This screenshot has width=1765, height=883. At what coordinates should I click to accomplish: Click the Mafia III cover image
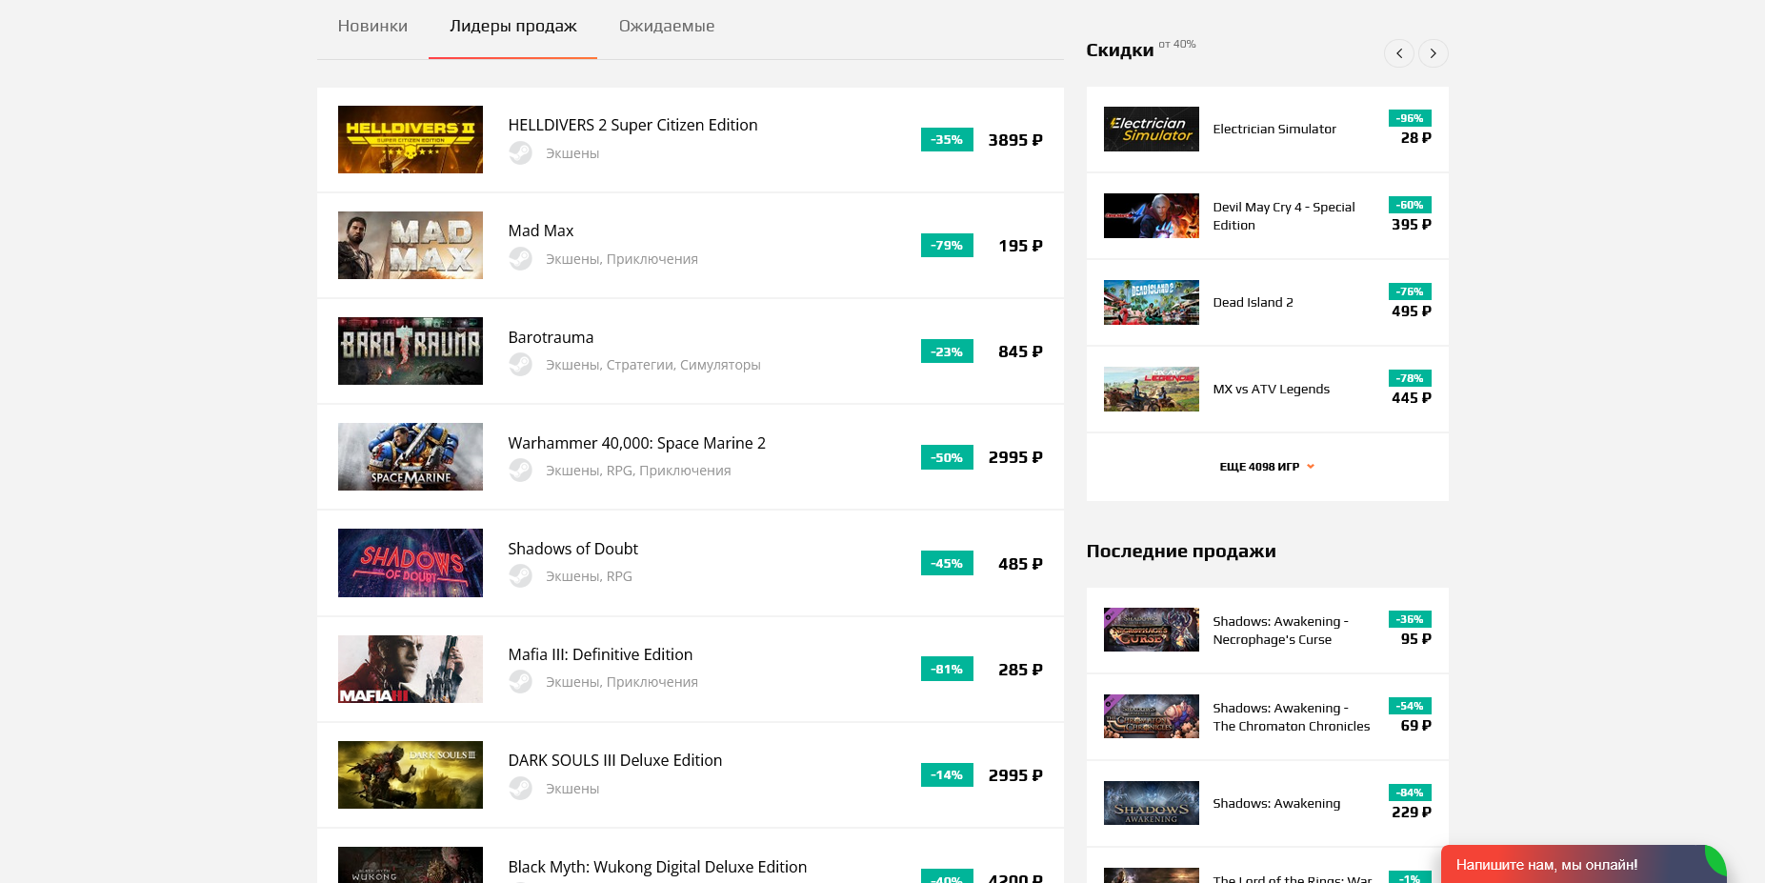(411, 669)
